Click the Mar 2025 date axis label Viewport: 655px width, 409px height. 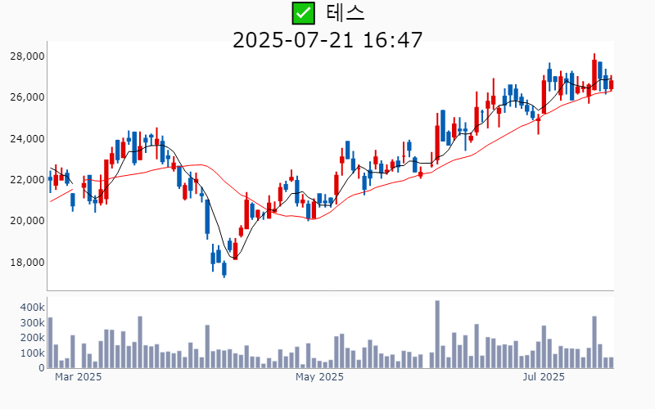click(x=78, y=377)
